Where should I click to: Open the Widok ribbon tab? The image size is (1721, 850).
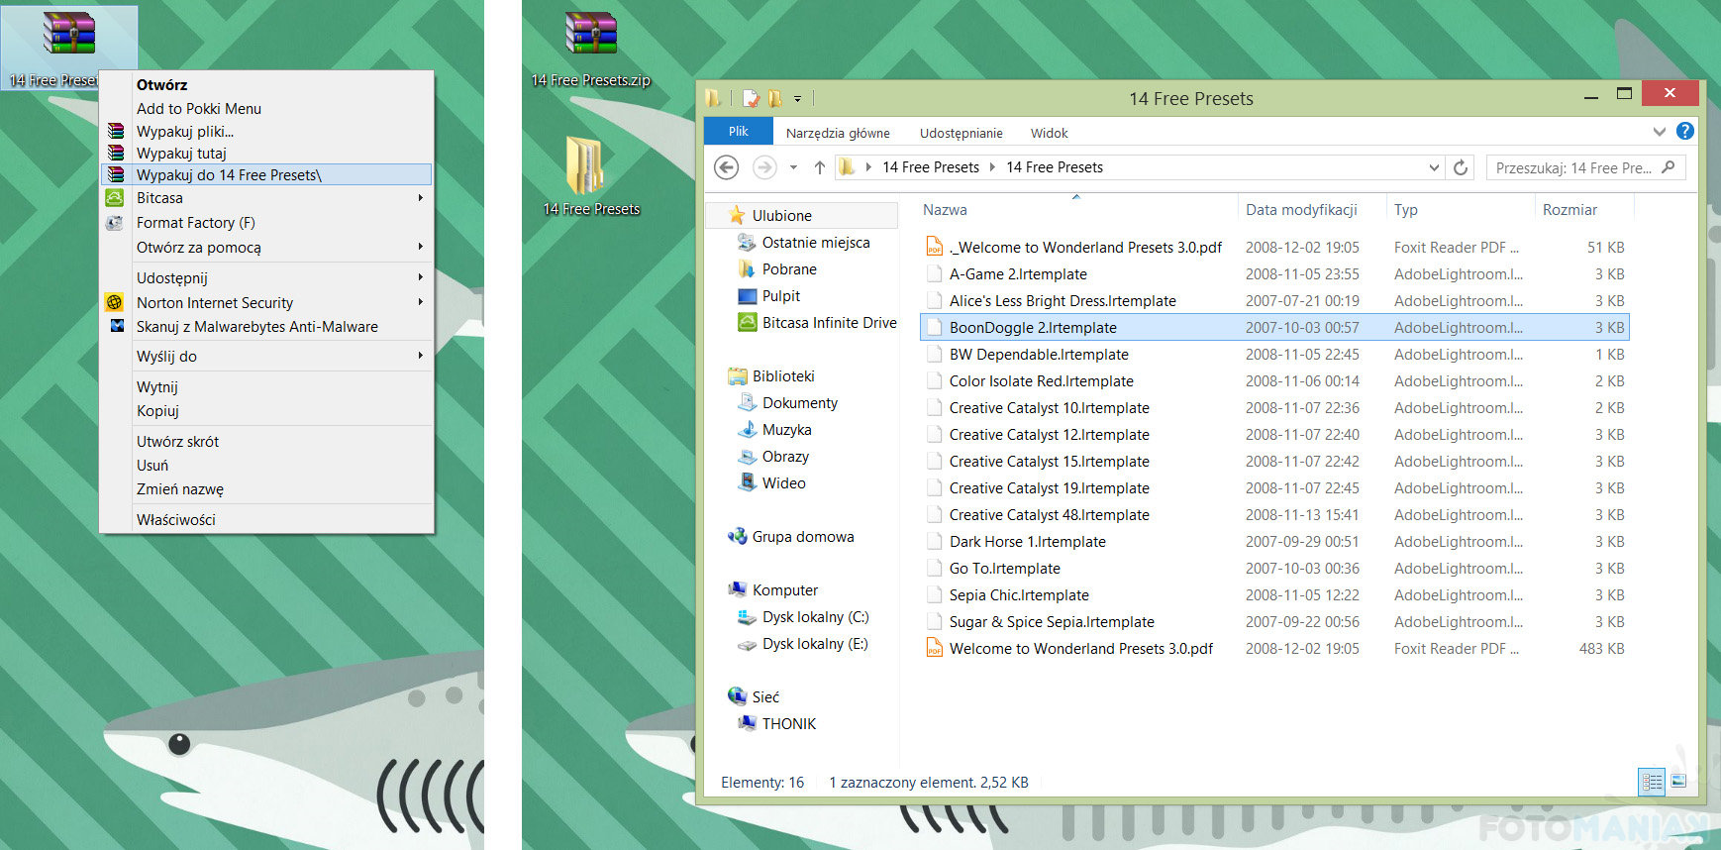pyautogui.click(x=1049, y=133)
